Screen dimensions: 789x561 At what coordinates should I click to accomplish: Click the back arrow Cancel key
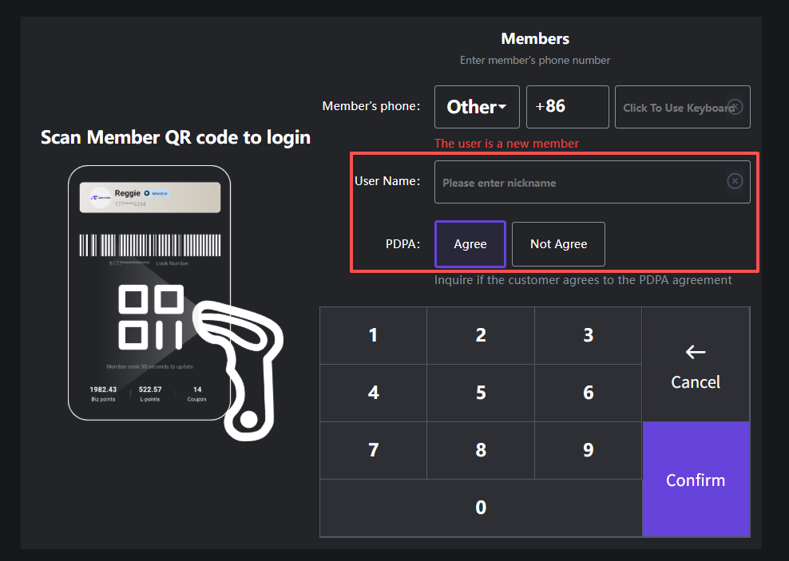pyautogui.click(x=695, y=365)
